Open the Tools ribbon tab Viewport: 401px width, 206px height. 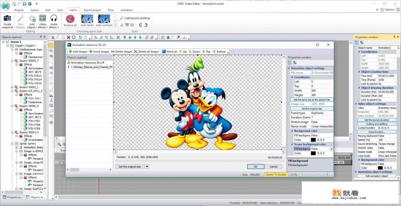click(110, 10)
